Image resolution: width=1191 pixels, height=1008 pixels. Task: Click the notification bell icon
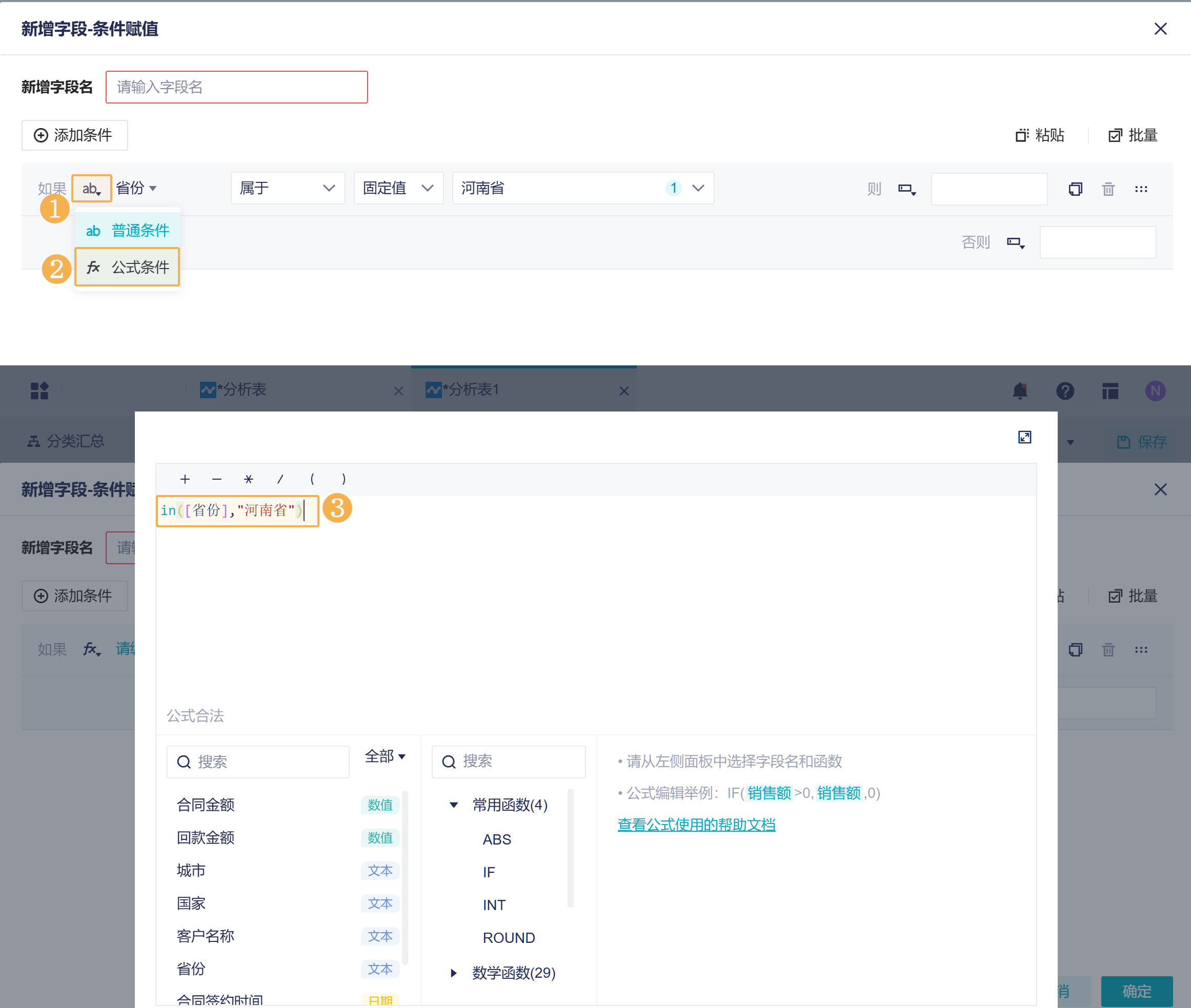(x=1020, y=391)
